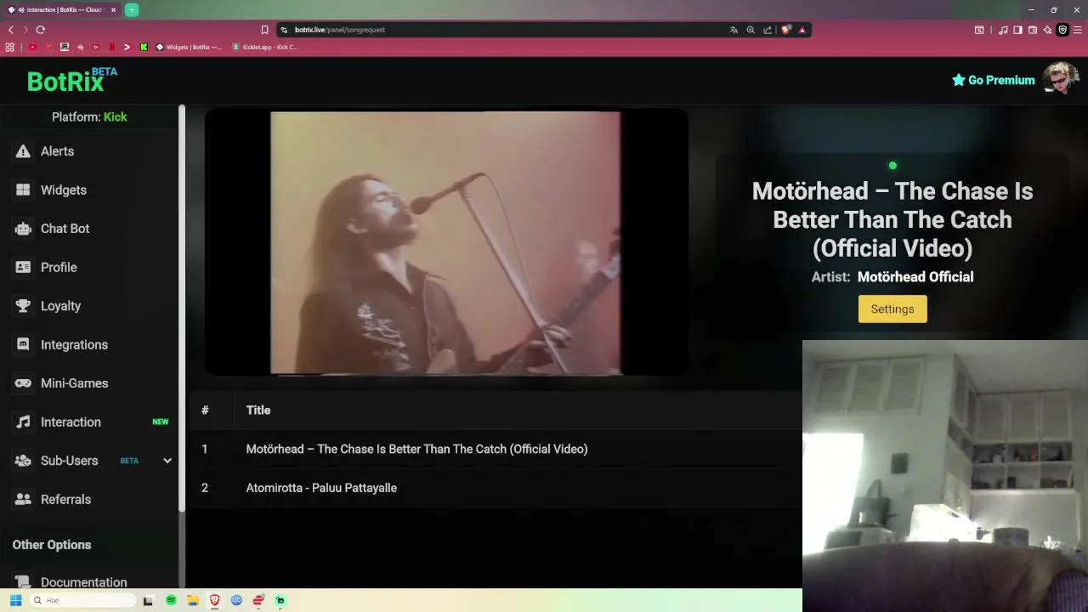Image resolution: width=1088 pixels, height=612 pixels.
Task: Click the sidebar vertical scrollbar
Action: (x=182, y=309)
